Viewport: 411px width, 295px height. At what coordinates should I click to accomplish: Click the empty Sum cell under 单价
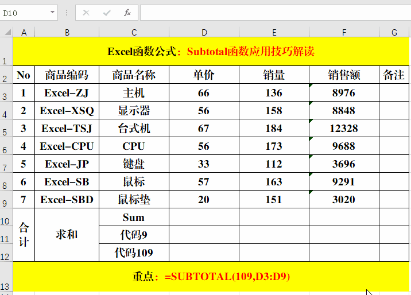tap(204, 217)
